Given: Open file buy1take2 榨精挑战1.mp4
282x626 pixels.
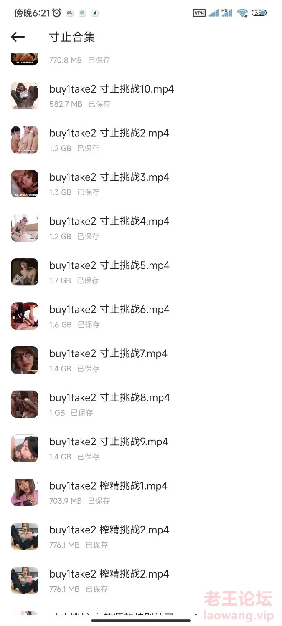Looking at the screenshot, I should pos(141,492).
